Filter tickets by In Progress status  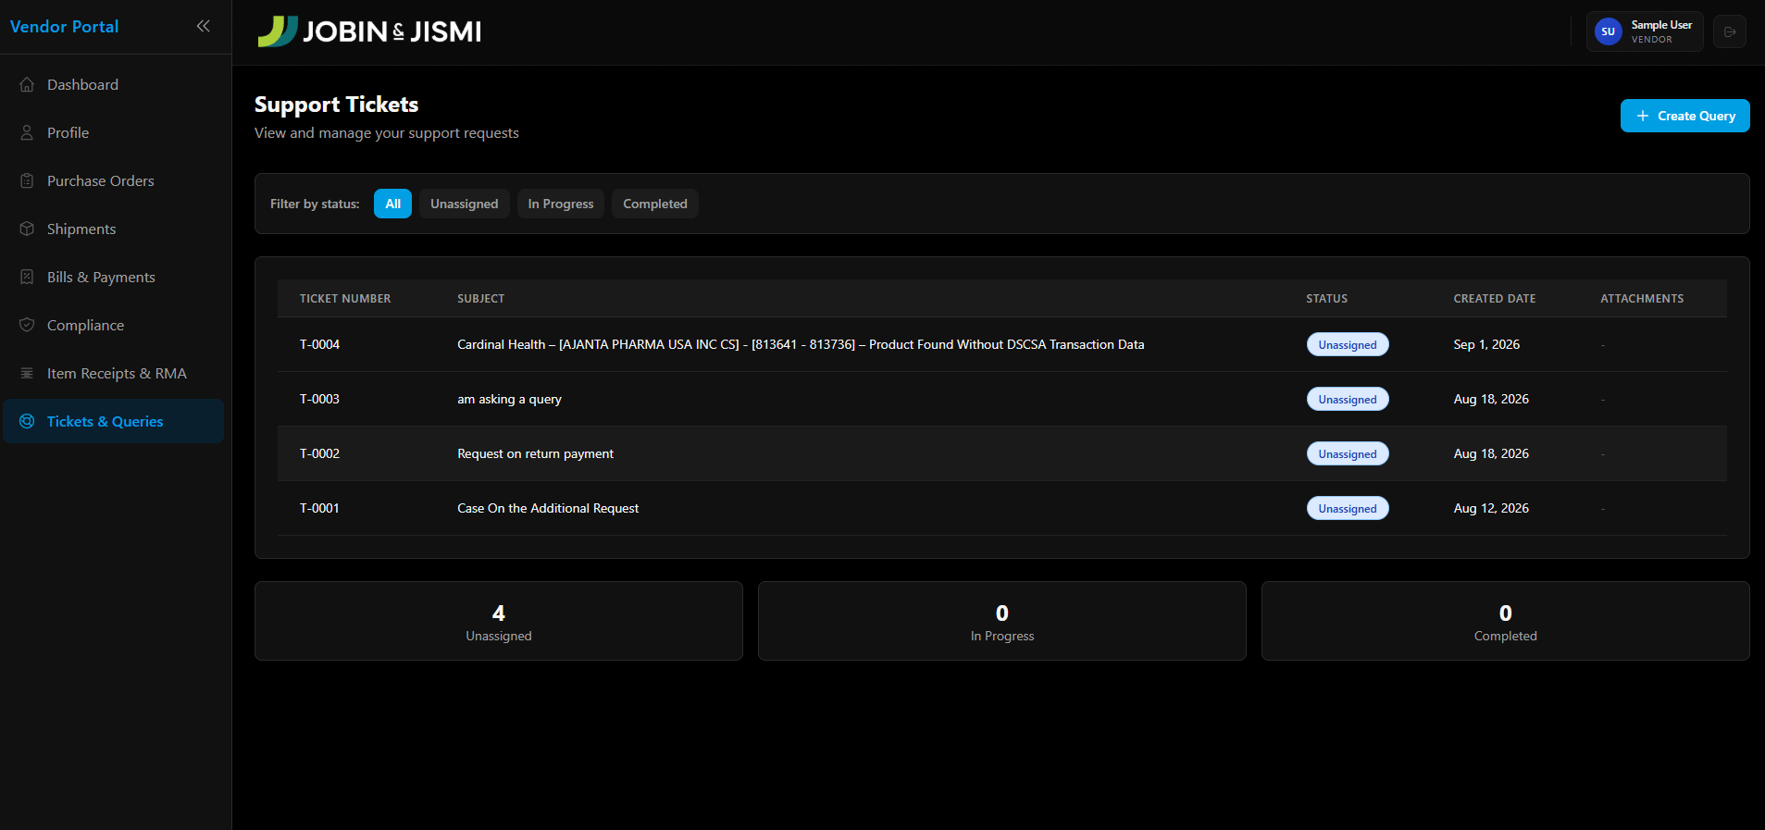561,204
